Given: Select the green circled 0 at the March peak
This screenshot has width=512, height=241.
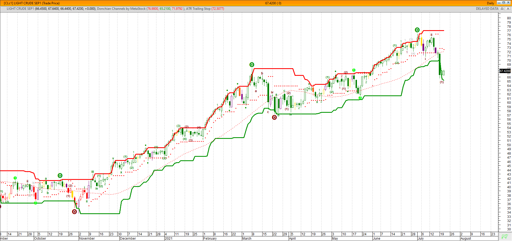Looking at the screenshot, I should (252, 65).
